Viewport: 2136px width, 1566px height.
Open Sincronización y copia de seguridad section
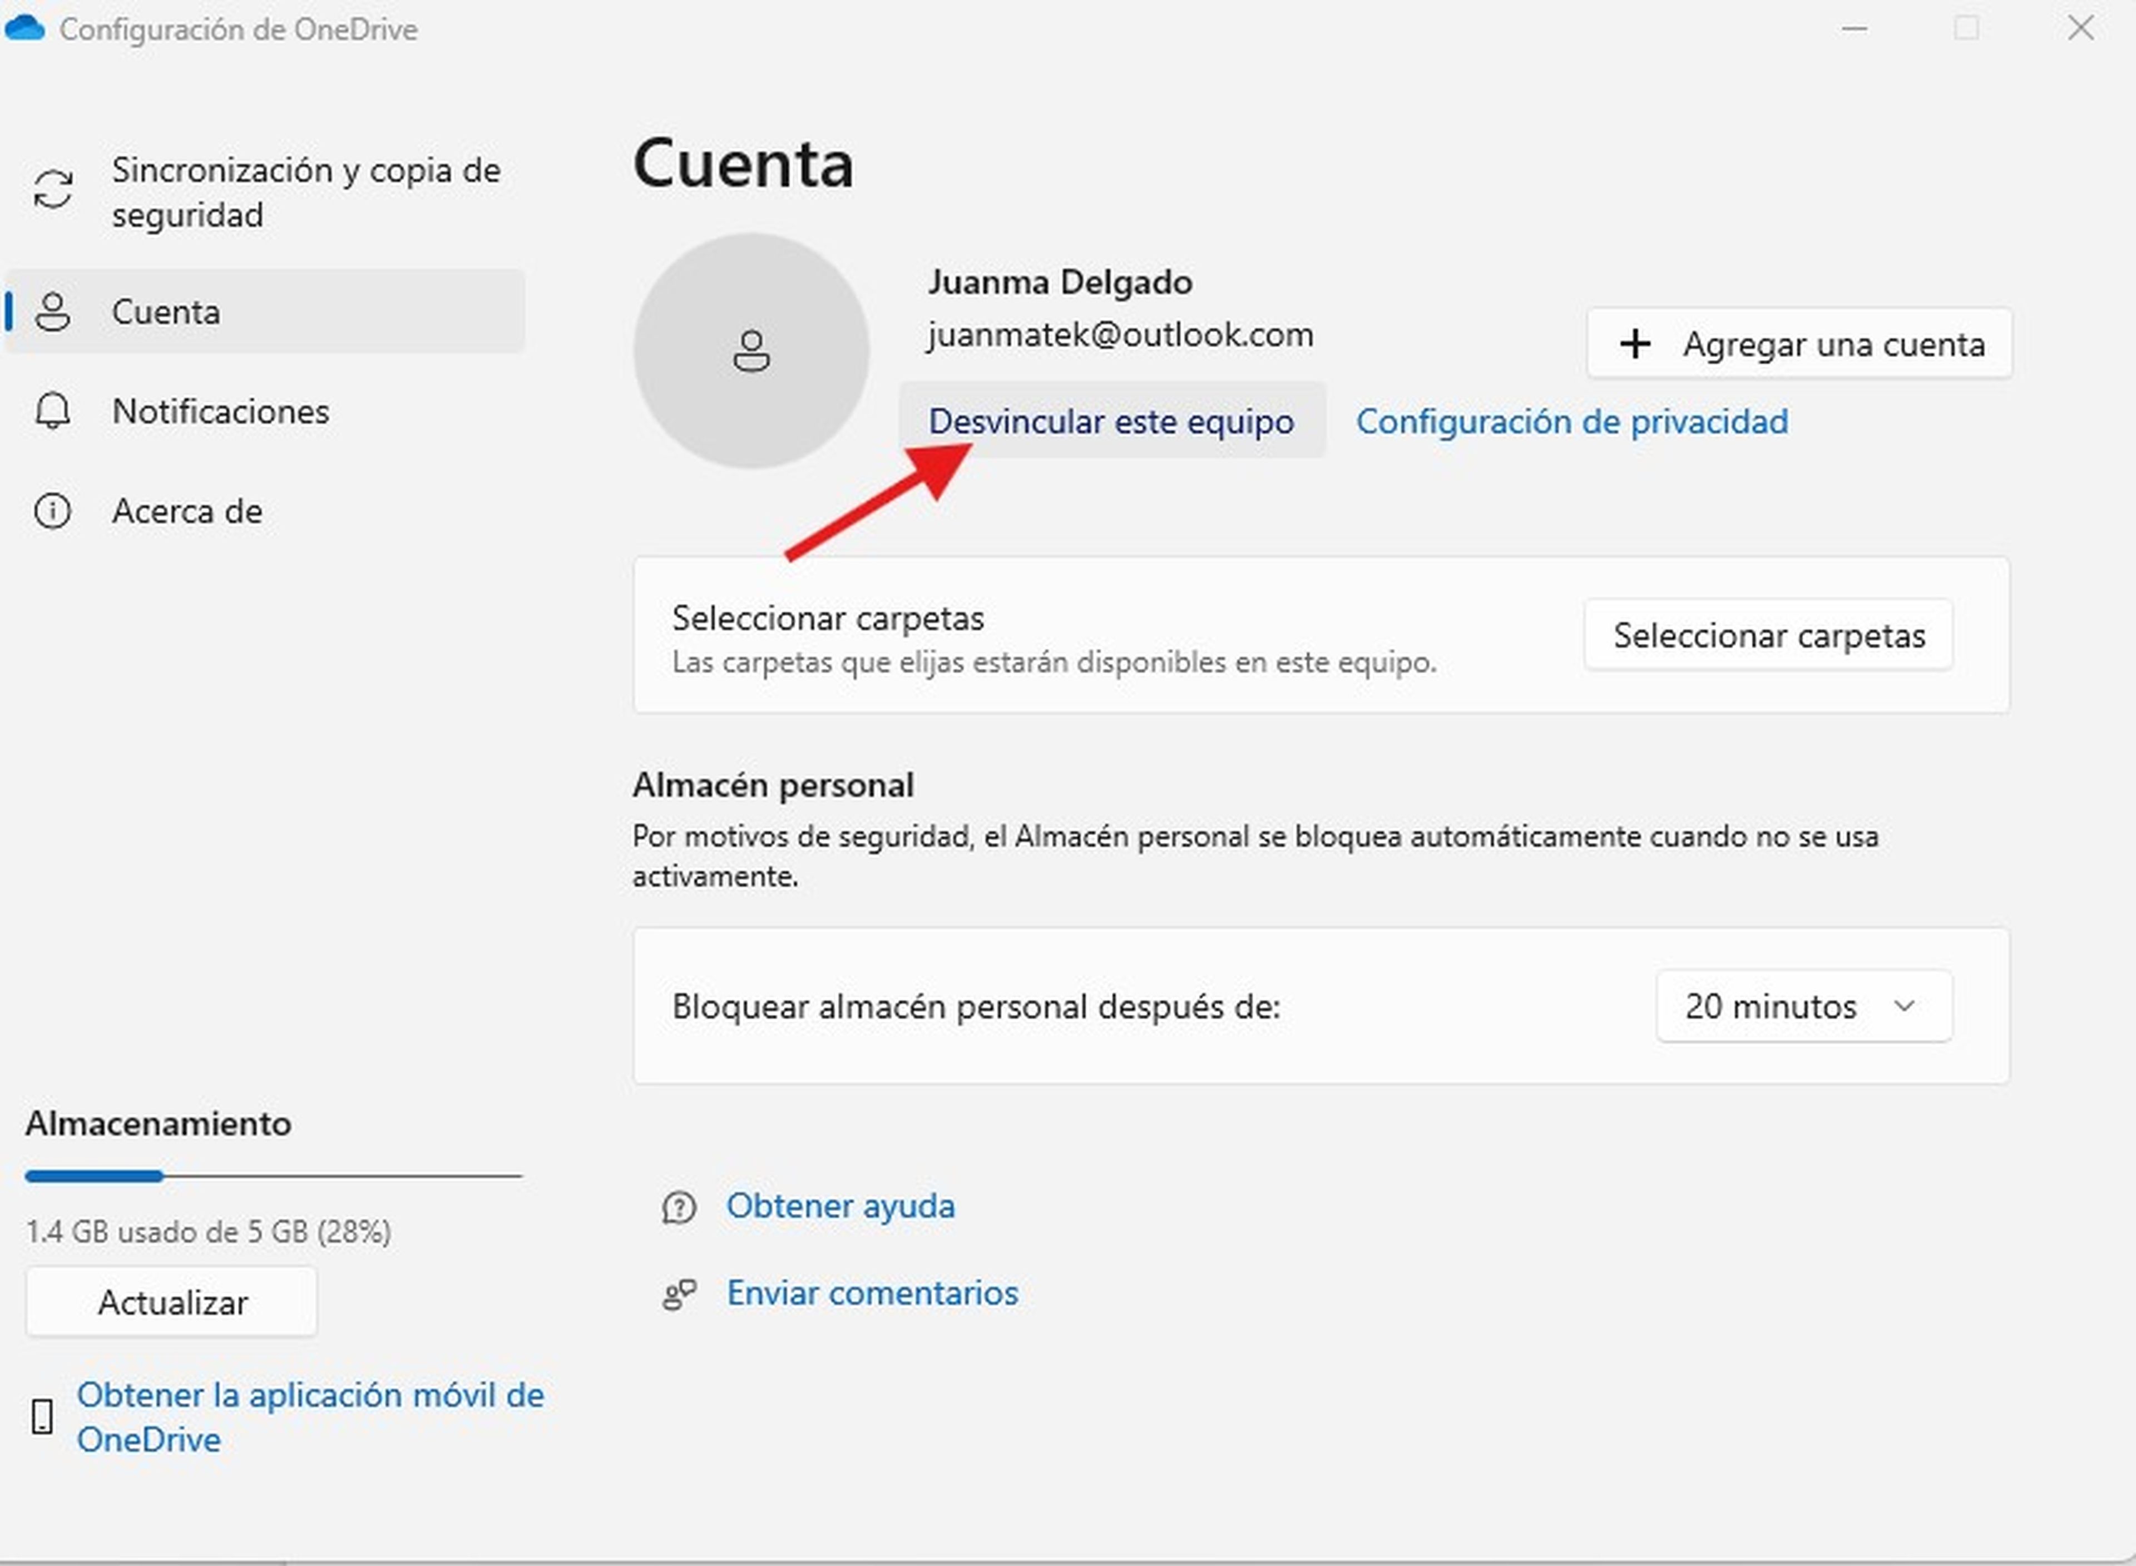point(265,192)
